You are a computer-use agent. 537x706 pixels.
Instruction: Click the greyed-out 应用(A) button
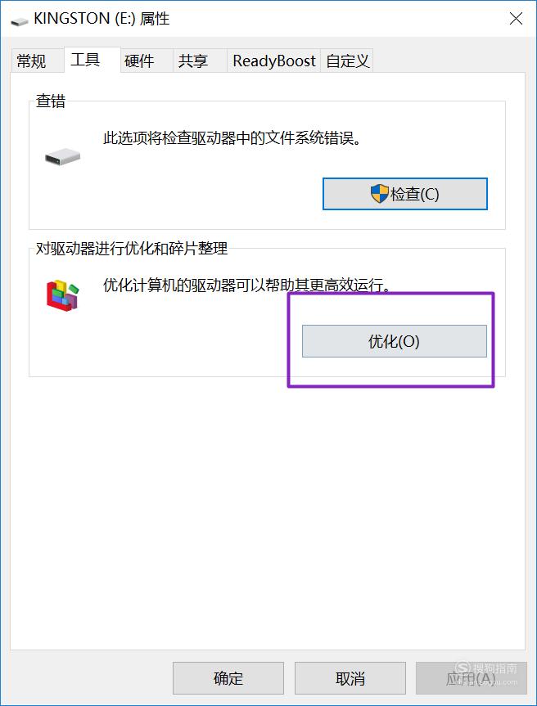(x=472, y=677)
